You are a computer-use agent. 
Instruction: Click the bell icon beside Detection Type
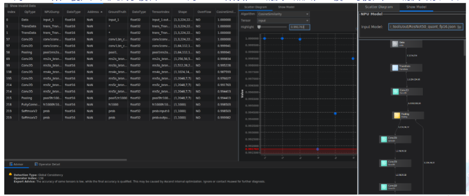(10, 174)
